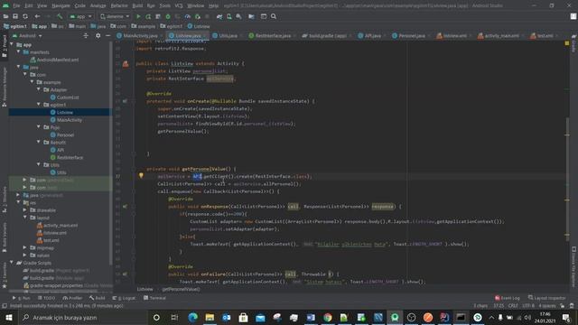The image size is (578, 325).
Task: Click the collapse-all icon in Project panel
Action: [86, 36]
